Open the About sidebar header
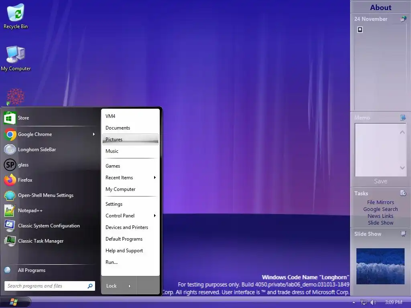The height and width of the screenshot is (308, 411). pyautogui.click(x=380, y=7)
